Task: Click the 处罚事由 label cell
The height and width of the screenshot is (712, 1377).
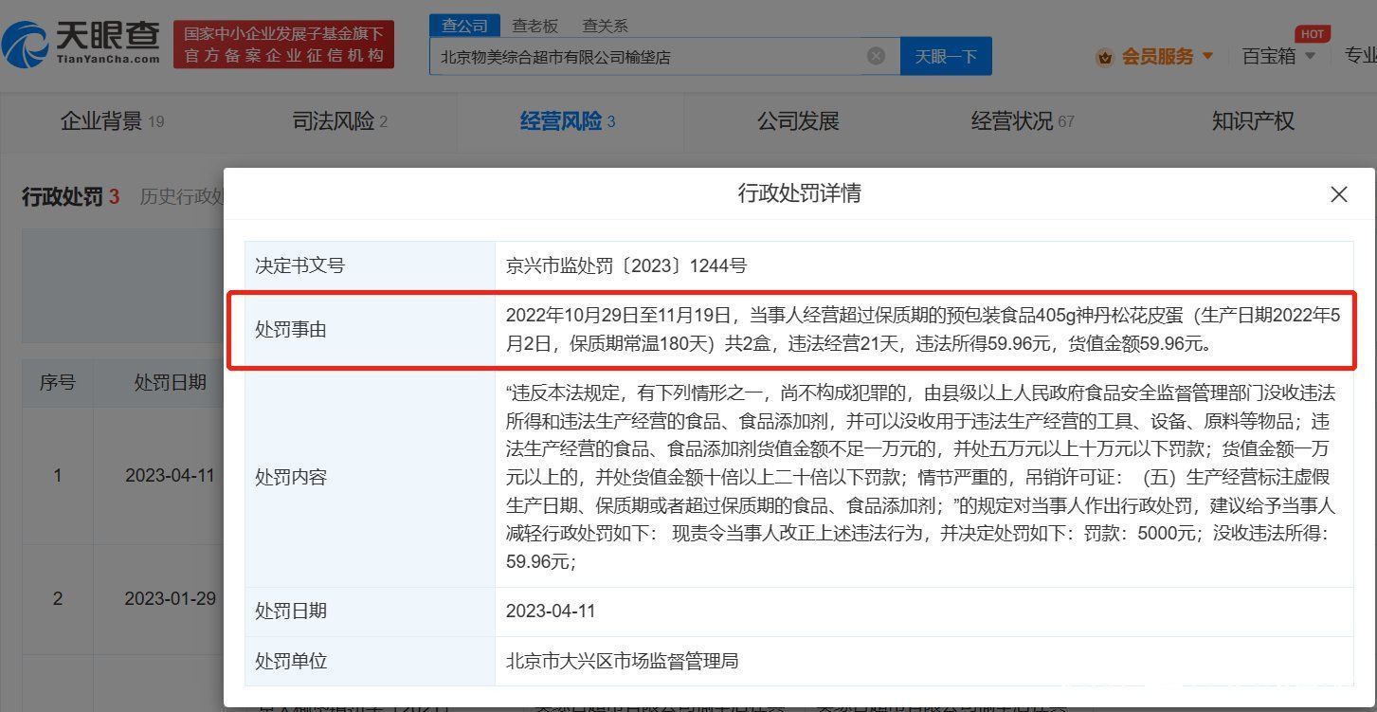Action: click(370, 330)
